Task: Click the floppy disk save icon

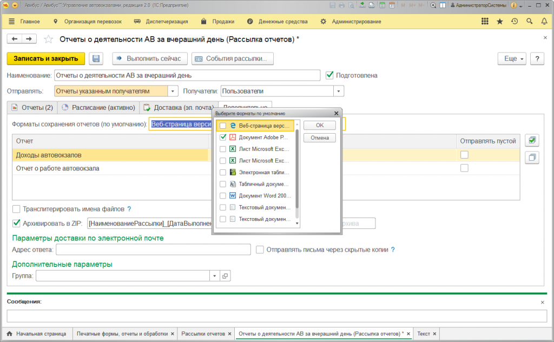Action: (x=96, y=58)
